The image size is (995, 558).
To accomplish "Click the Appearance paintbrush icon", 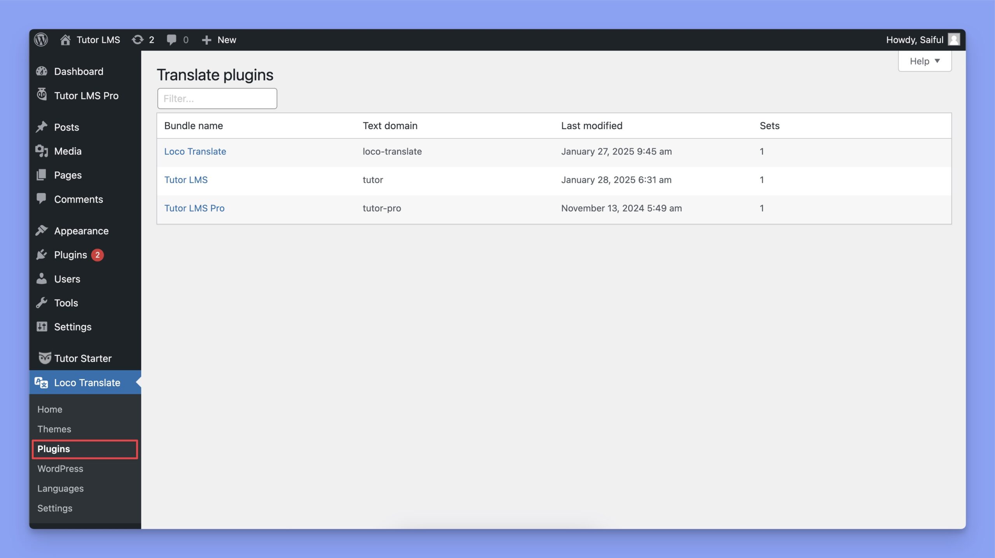I will 42,231.
